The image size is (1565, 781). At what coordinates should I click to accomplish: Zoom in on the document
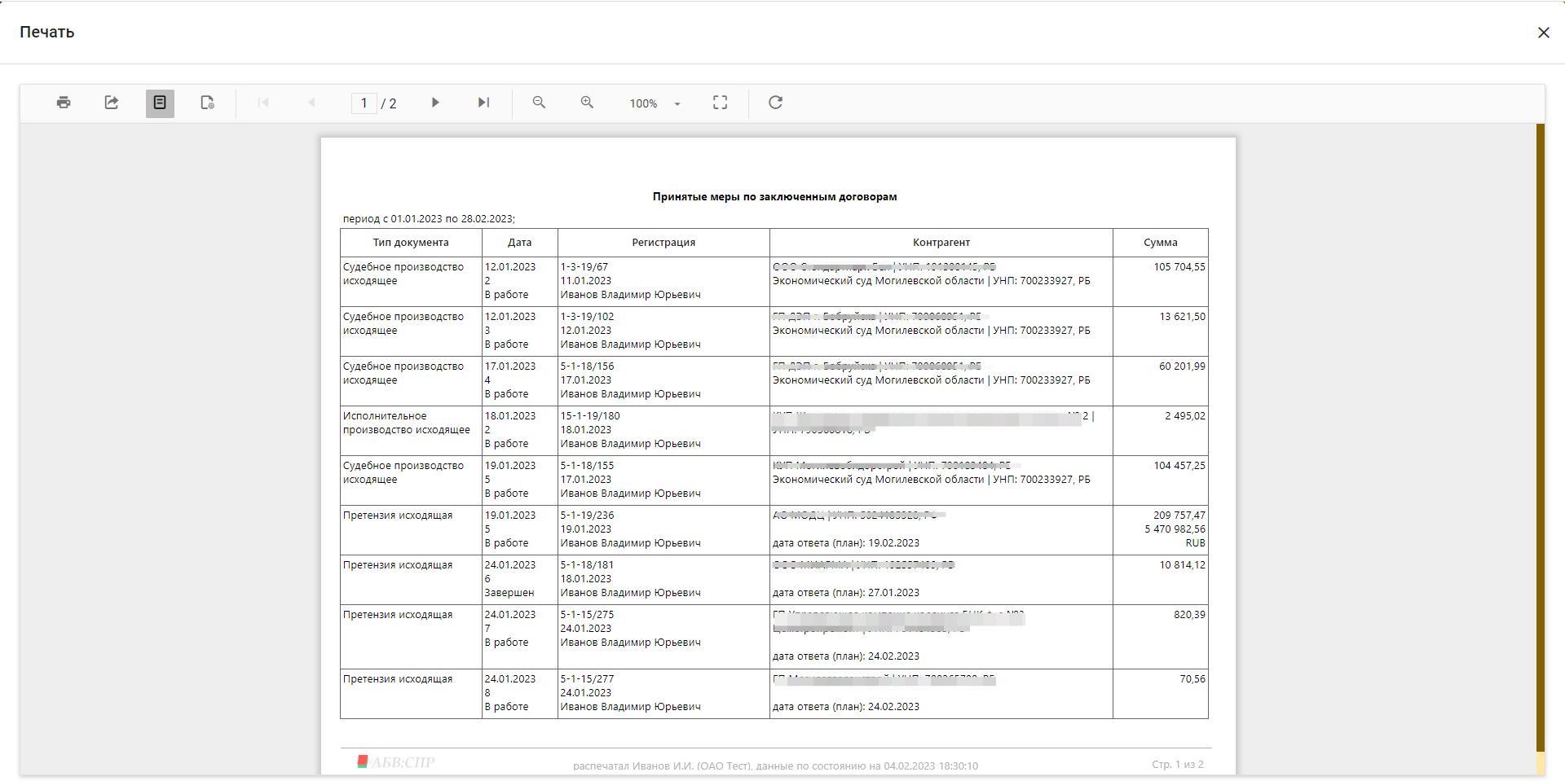tap(586, 103)
